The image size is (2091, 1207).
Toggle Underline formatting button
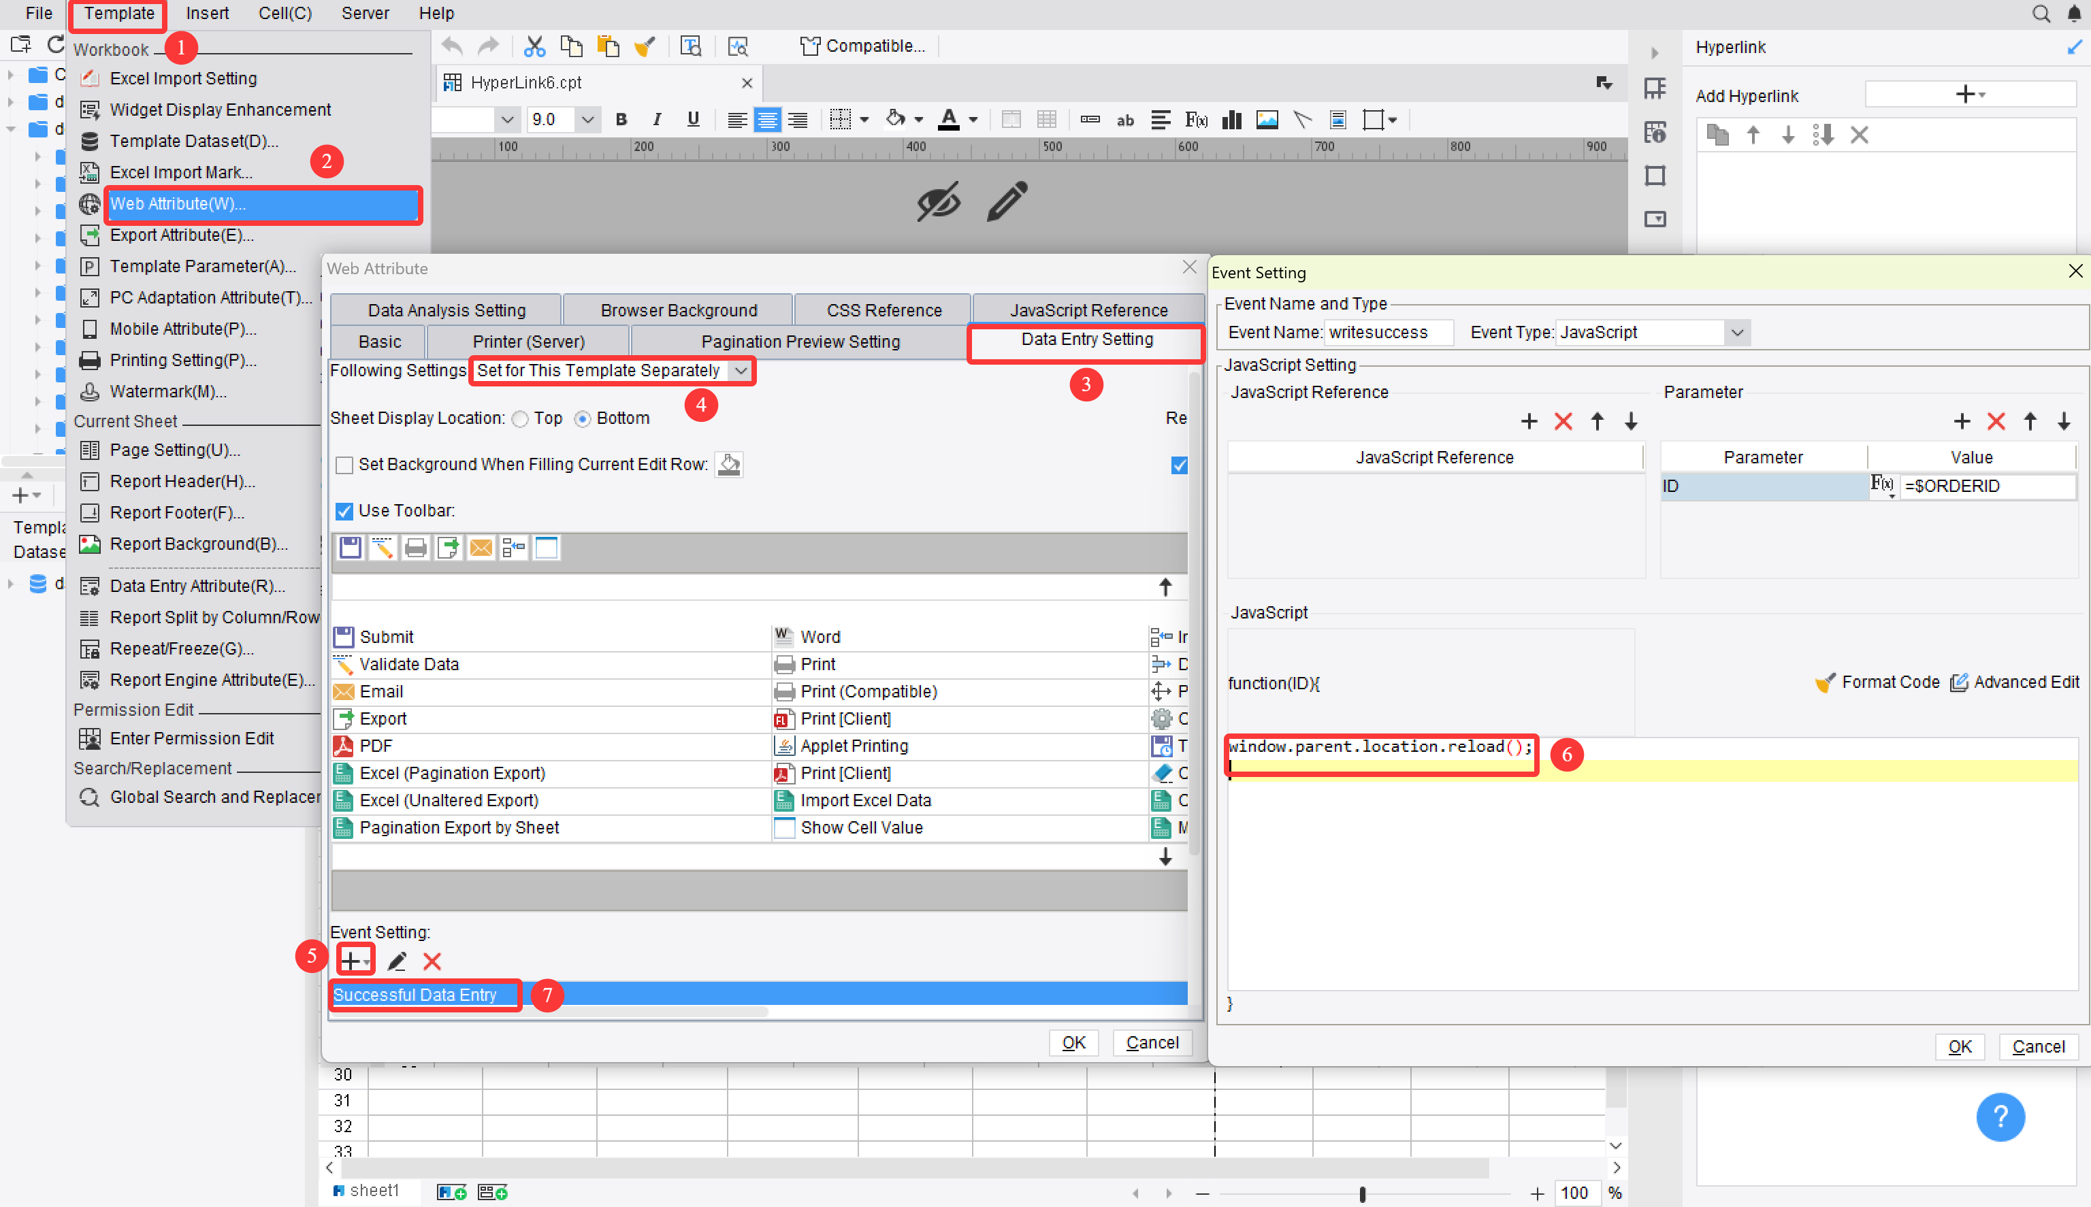[693, 119]
